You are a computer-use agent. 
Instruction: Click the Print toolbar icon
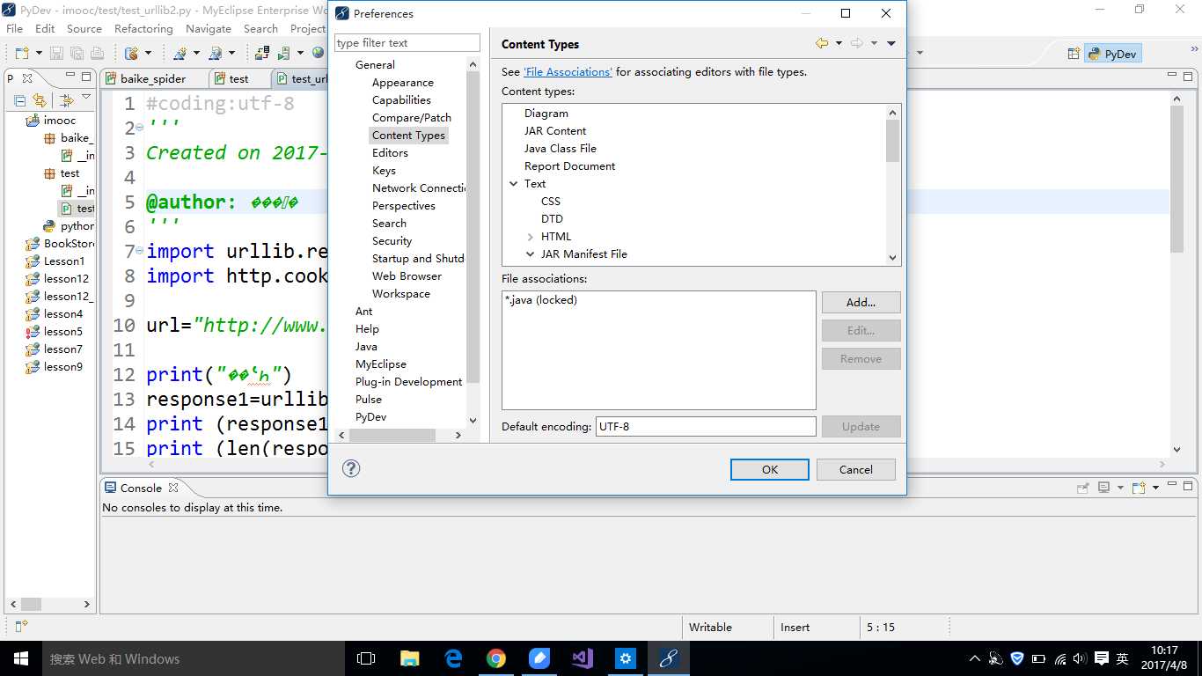coord(97,54)
